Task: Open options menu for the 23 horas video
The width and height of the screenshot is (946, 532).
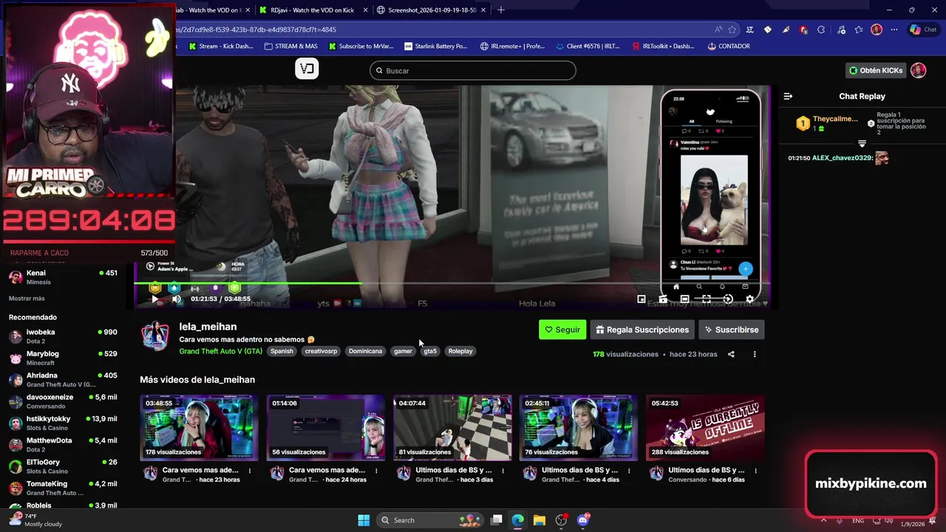Action: tap(250, 471)
